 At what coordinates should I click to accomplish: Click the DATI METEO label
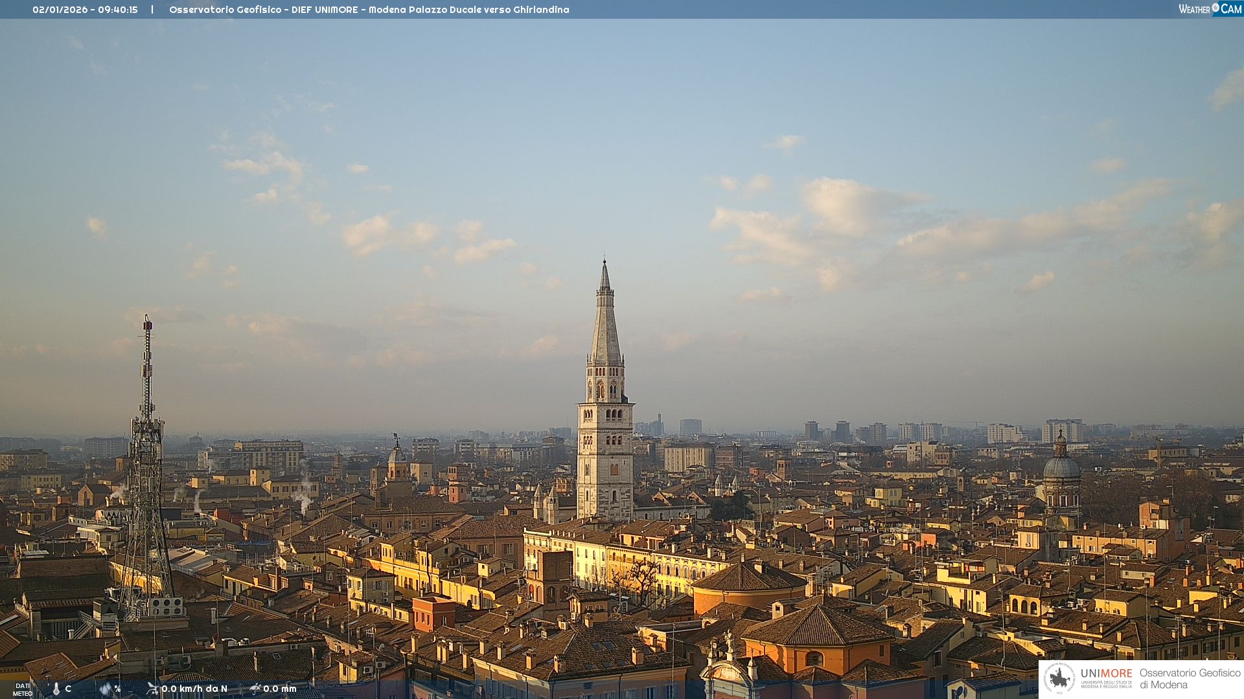tap(23, 689)
